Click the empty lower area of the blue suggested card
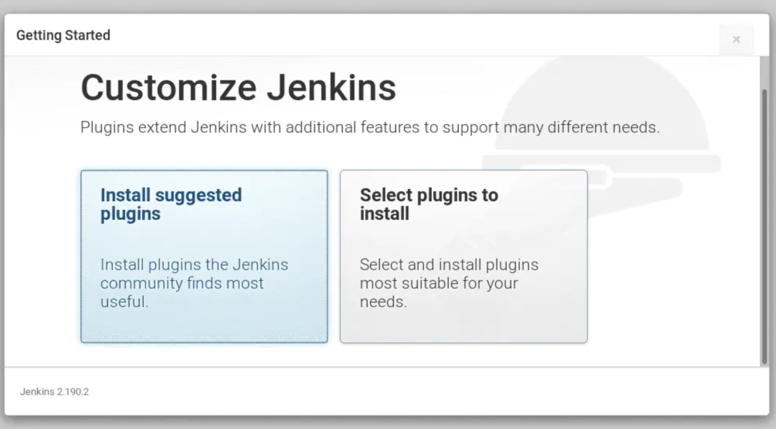 click(x=204, y=326)
